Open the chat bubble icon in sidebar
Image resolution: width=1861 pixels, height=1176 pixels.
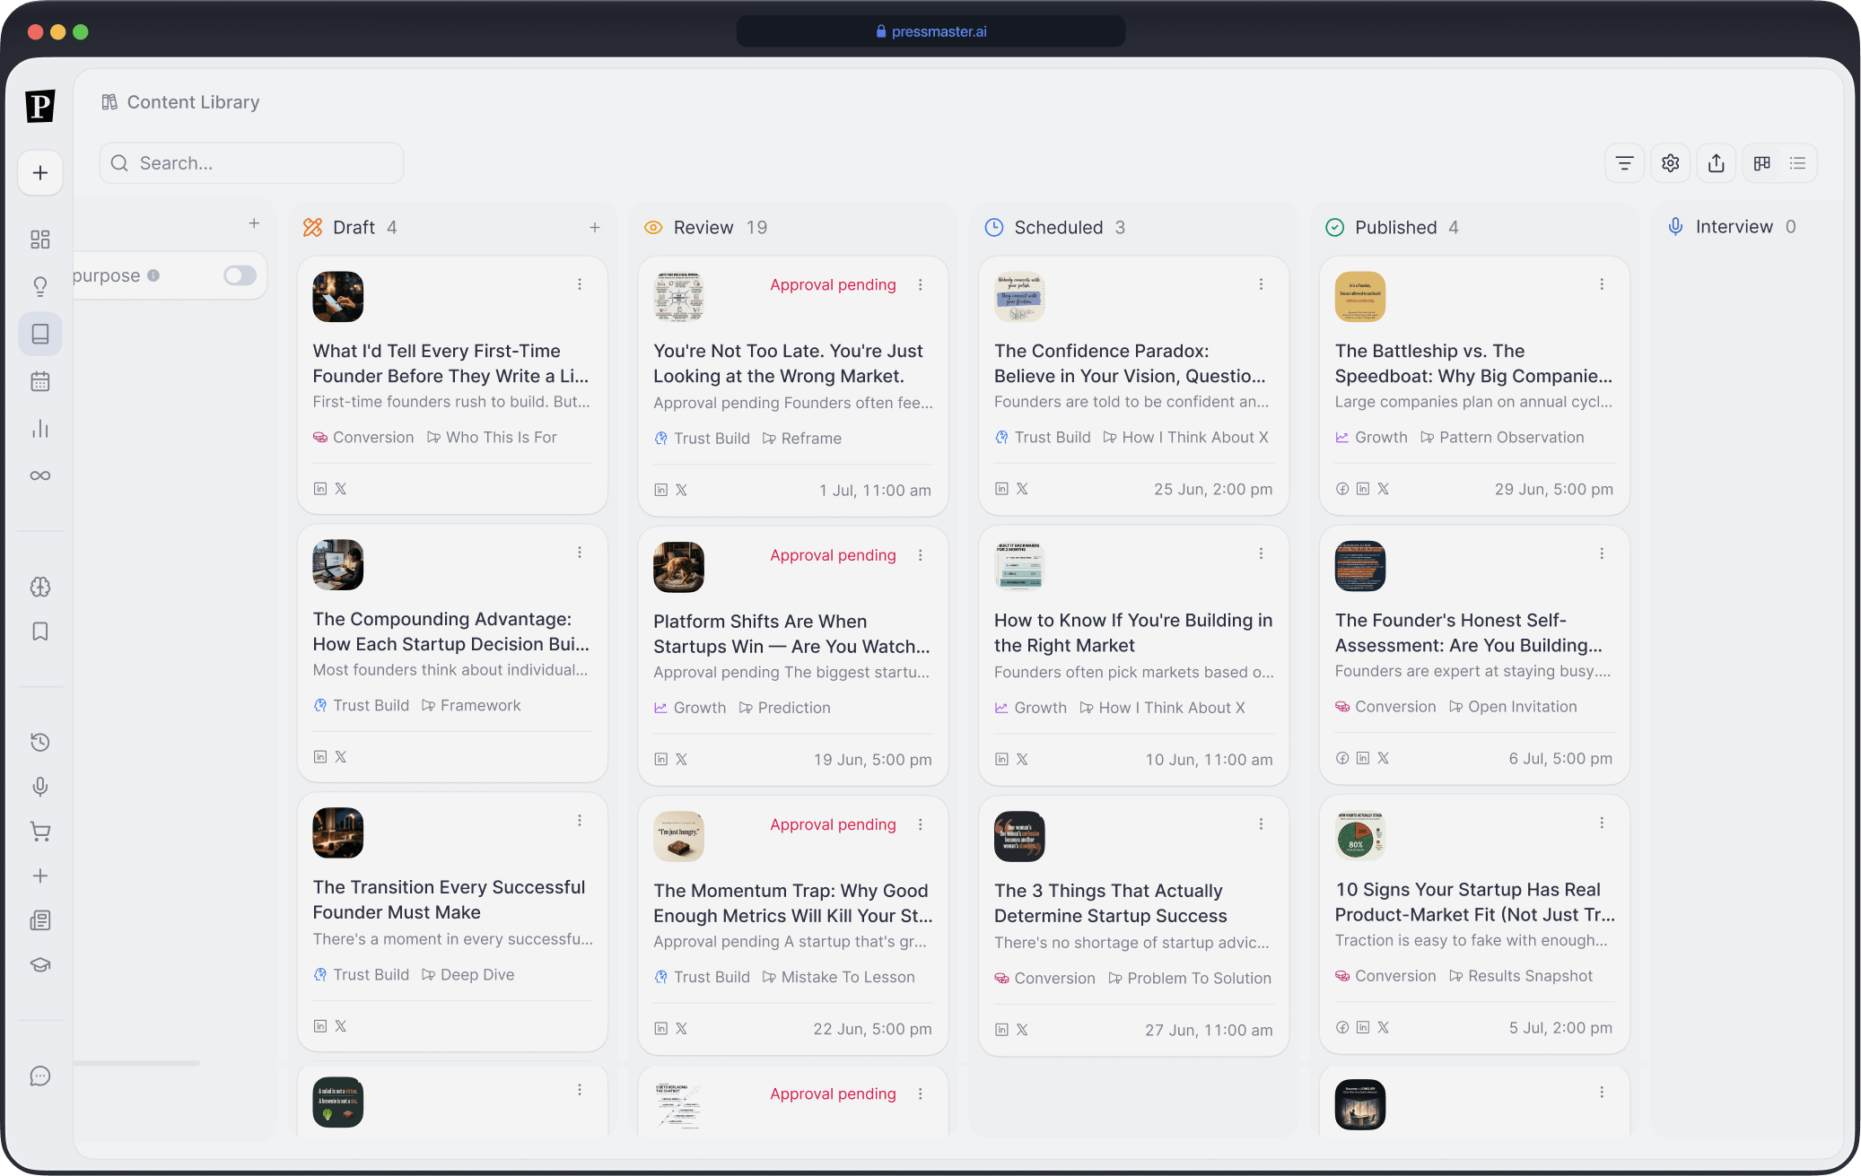coord(40,1076)
